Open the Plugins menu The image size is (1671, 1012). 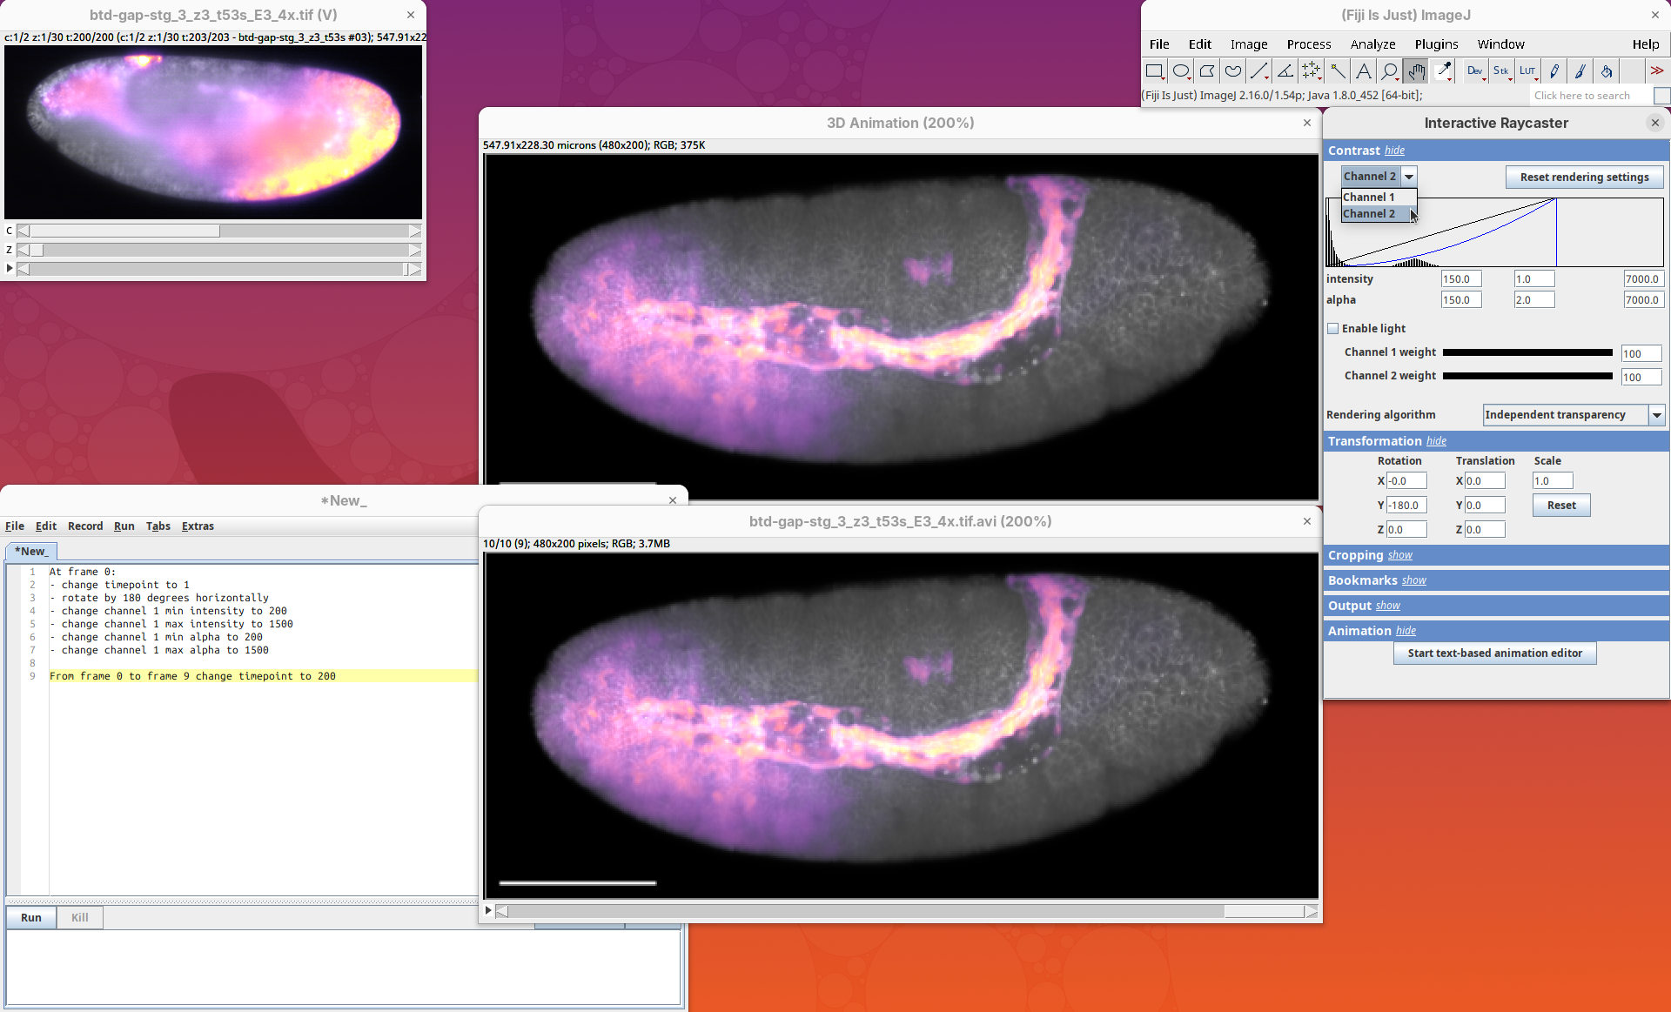pos(1435,44)
